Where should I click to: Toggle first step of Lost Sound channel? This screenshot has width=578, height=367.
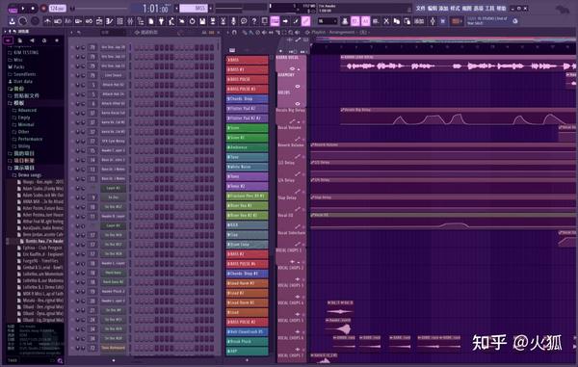[137, 75]
